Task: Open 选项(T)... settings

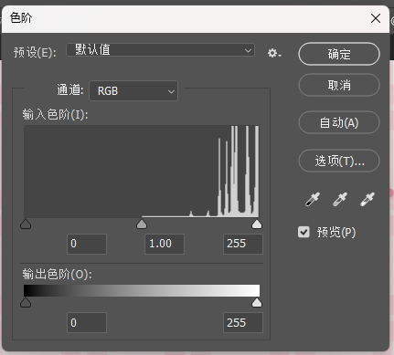Action: click(339, 161)
